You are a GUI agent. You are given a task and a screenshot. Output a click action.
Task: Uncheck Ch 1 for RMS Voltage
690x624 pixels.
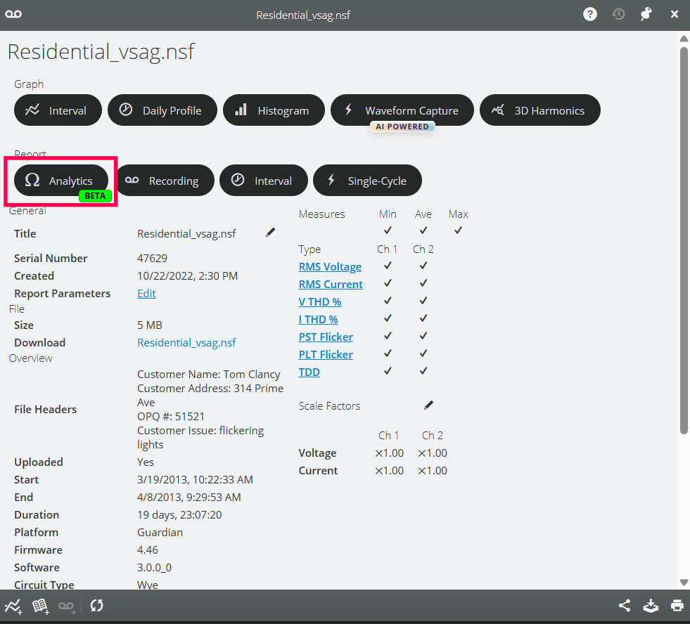[x=388, y=266]
